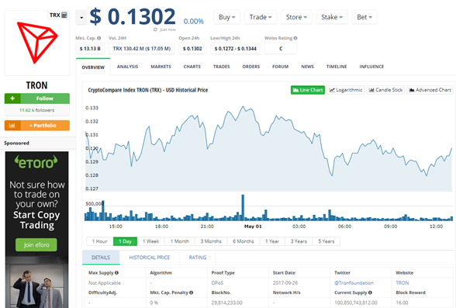Select the $ 13.13 B market cap value

(x=90, y=49)
